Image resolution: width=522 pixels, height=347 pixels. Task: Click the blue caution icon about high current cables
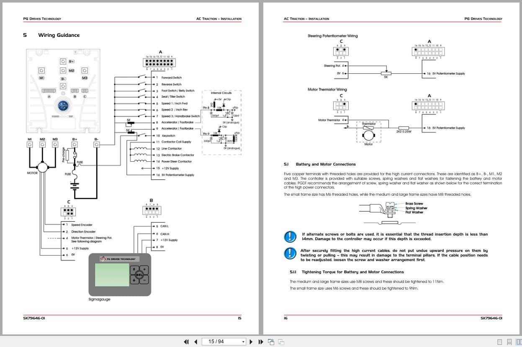pyautogui.click(x=290, y=254)
